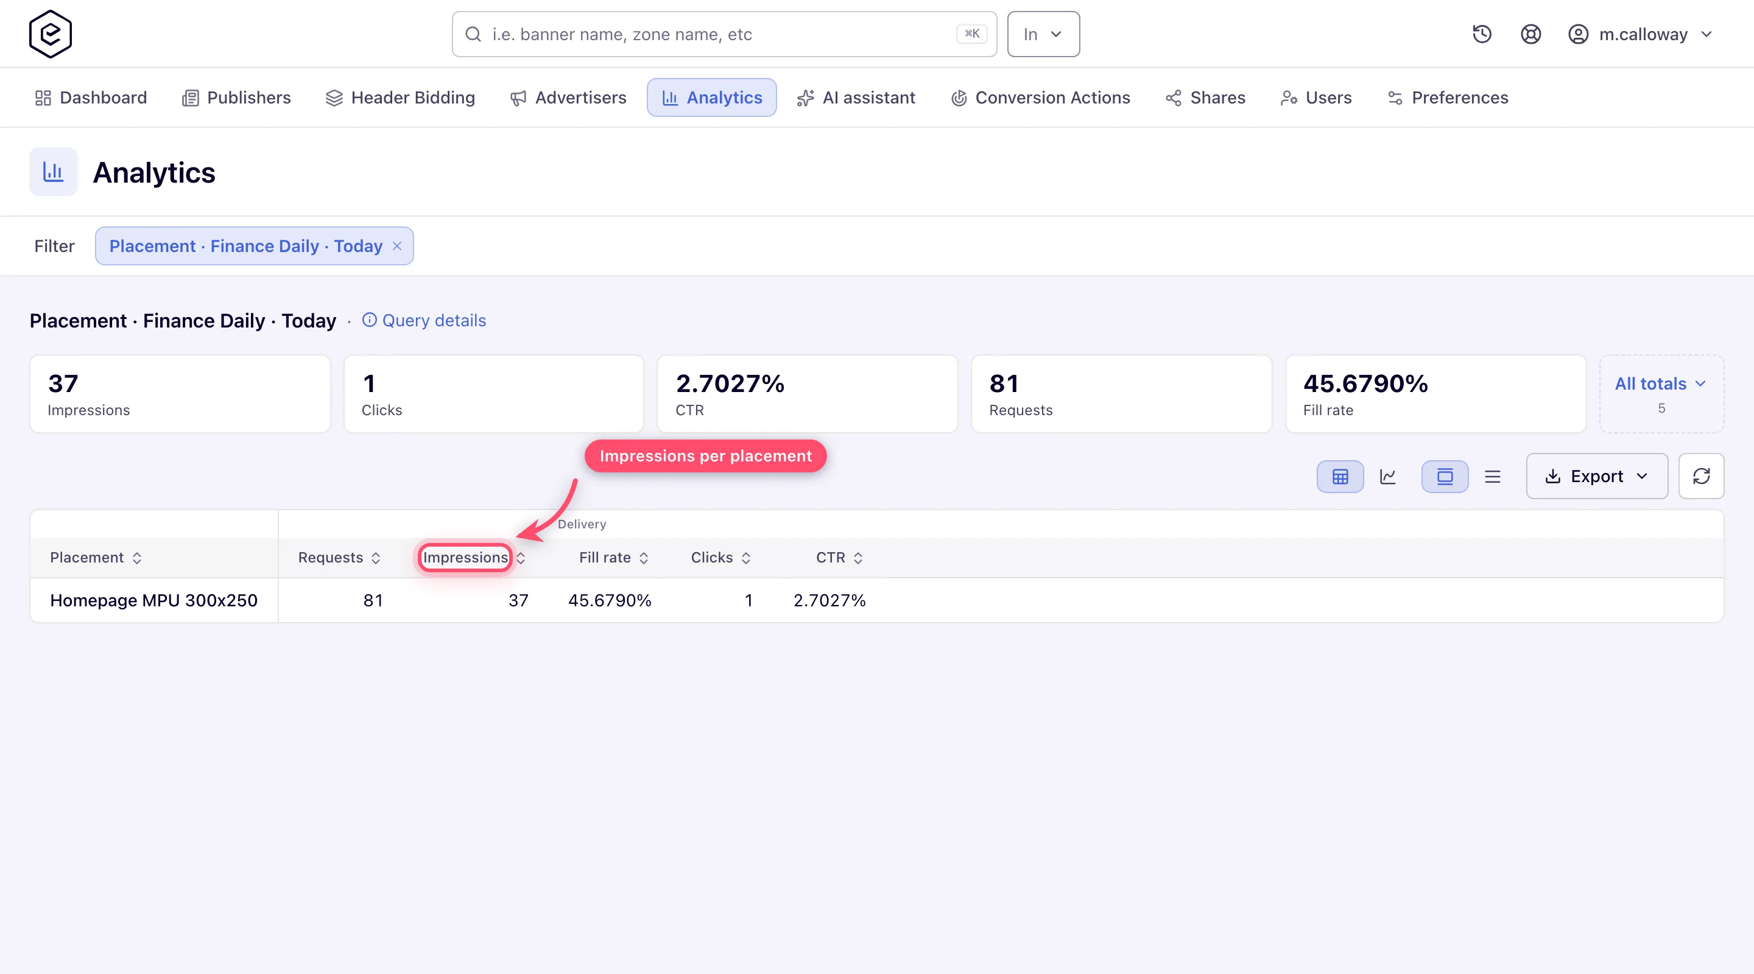Open the history clock icon
1754x974 pixels.
pos(1482,34)
